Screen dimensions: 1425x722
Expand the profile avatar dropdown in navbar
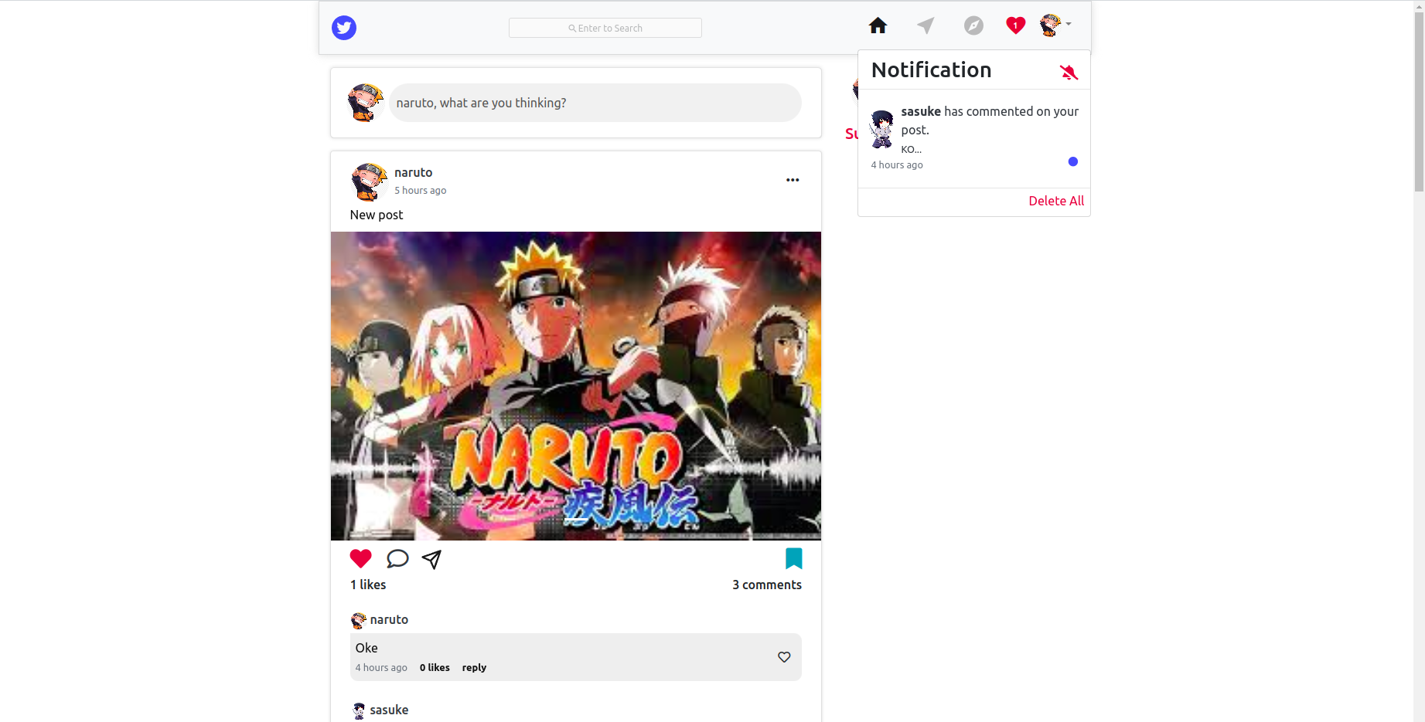tap(1055, 25)
